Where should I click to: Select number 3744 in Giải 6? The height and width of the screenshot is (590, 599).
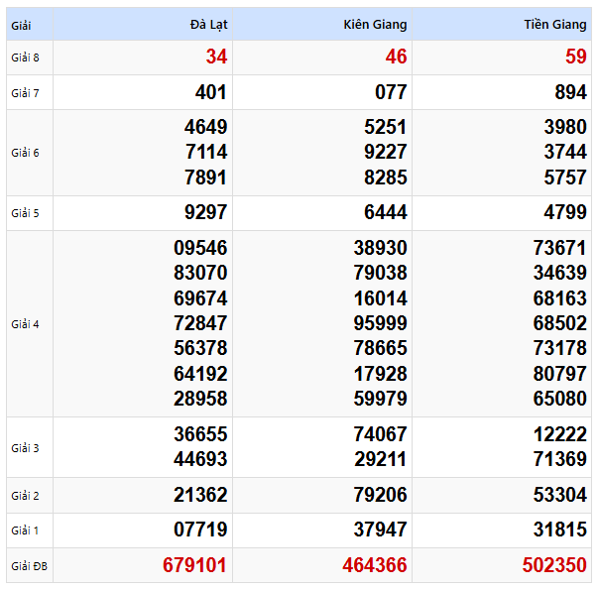(565, 152)
